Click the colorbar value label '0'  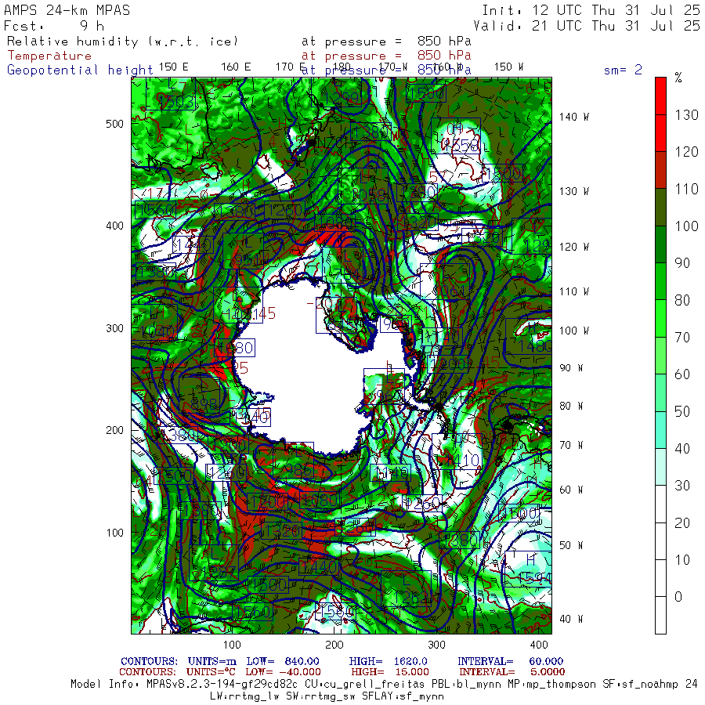(x=678, y=597)
